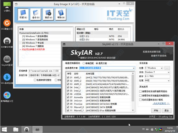Click the 系统引导 field in Easy Image X
This screenshot has width=178, height=133.
coord(45,75)
